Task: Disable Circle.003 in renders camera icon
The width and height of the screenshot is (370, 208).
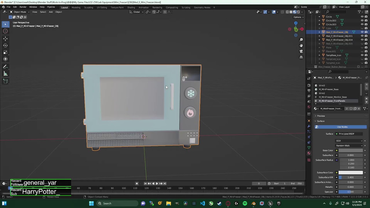Action: 366,24
